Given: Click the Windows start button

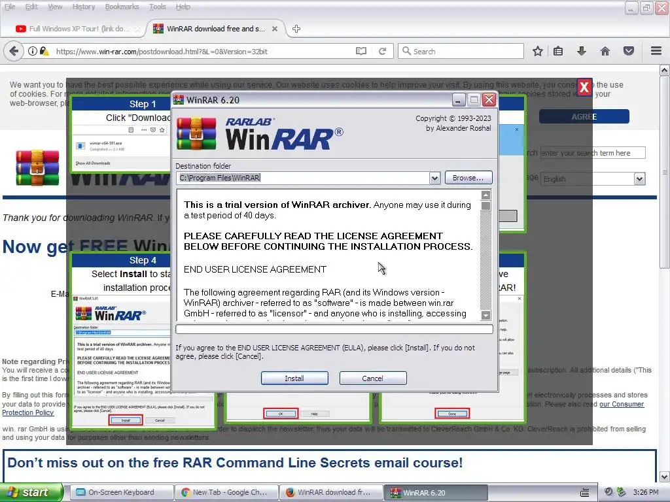Looking at the screenshot, I should (31, 492).
